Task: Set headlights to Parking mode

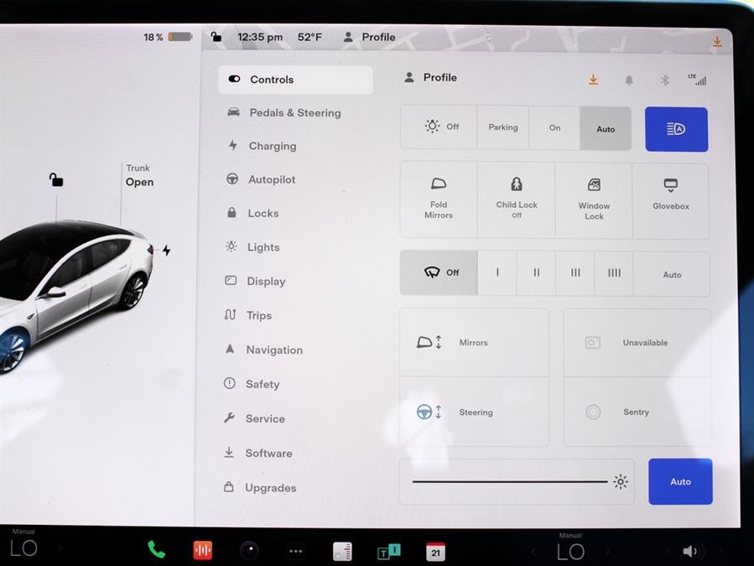Action: [503, 127]
